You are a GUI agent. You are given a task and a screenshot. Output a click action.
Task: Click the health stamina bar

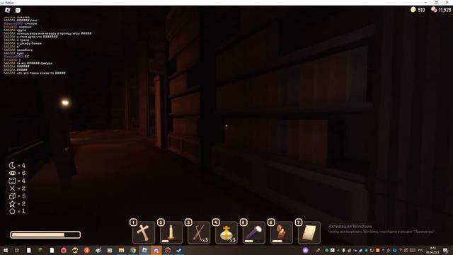pyautogui.click(x=45, y=234)
